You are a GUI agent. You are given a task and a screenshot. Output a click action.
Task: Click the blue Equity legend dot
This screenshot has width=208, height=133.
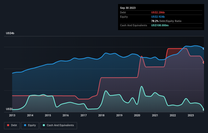[25, 125]
